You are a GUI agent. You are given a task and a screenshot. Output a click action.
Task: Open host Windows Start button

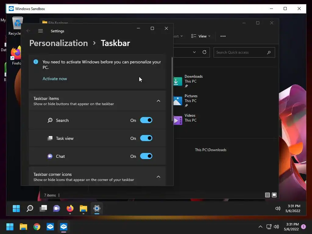(x=10, y=227)
